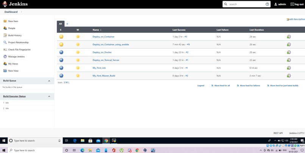
Task: Click yellow status ball for Deploy_on_Container_using_ansible
Action: (x=61, y=44)
